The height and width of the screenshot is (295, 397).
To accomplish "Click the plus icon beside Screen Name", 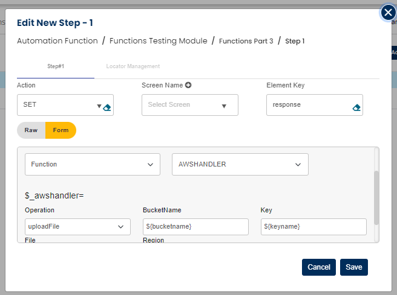I will point(188,86).
